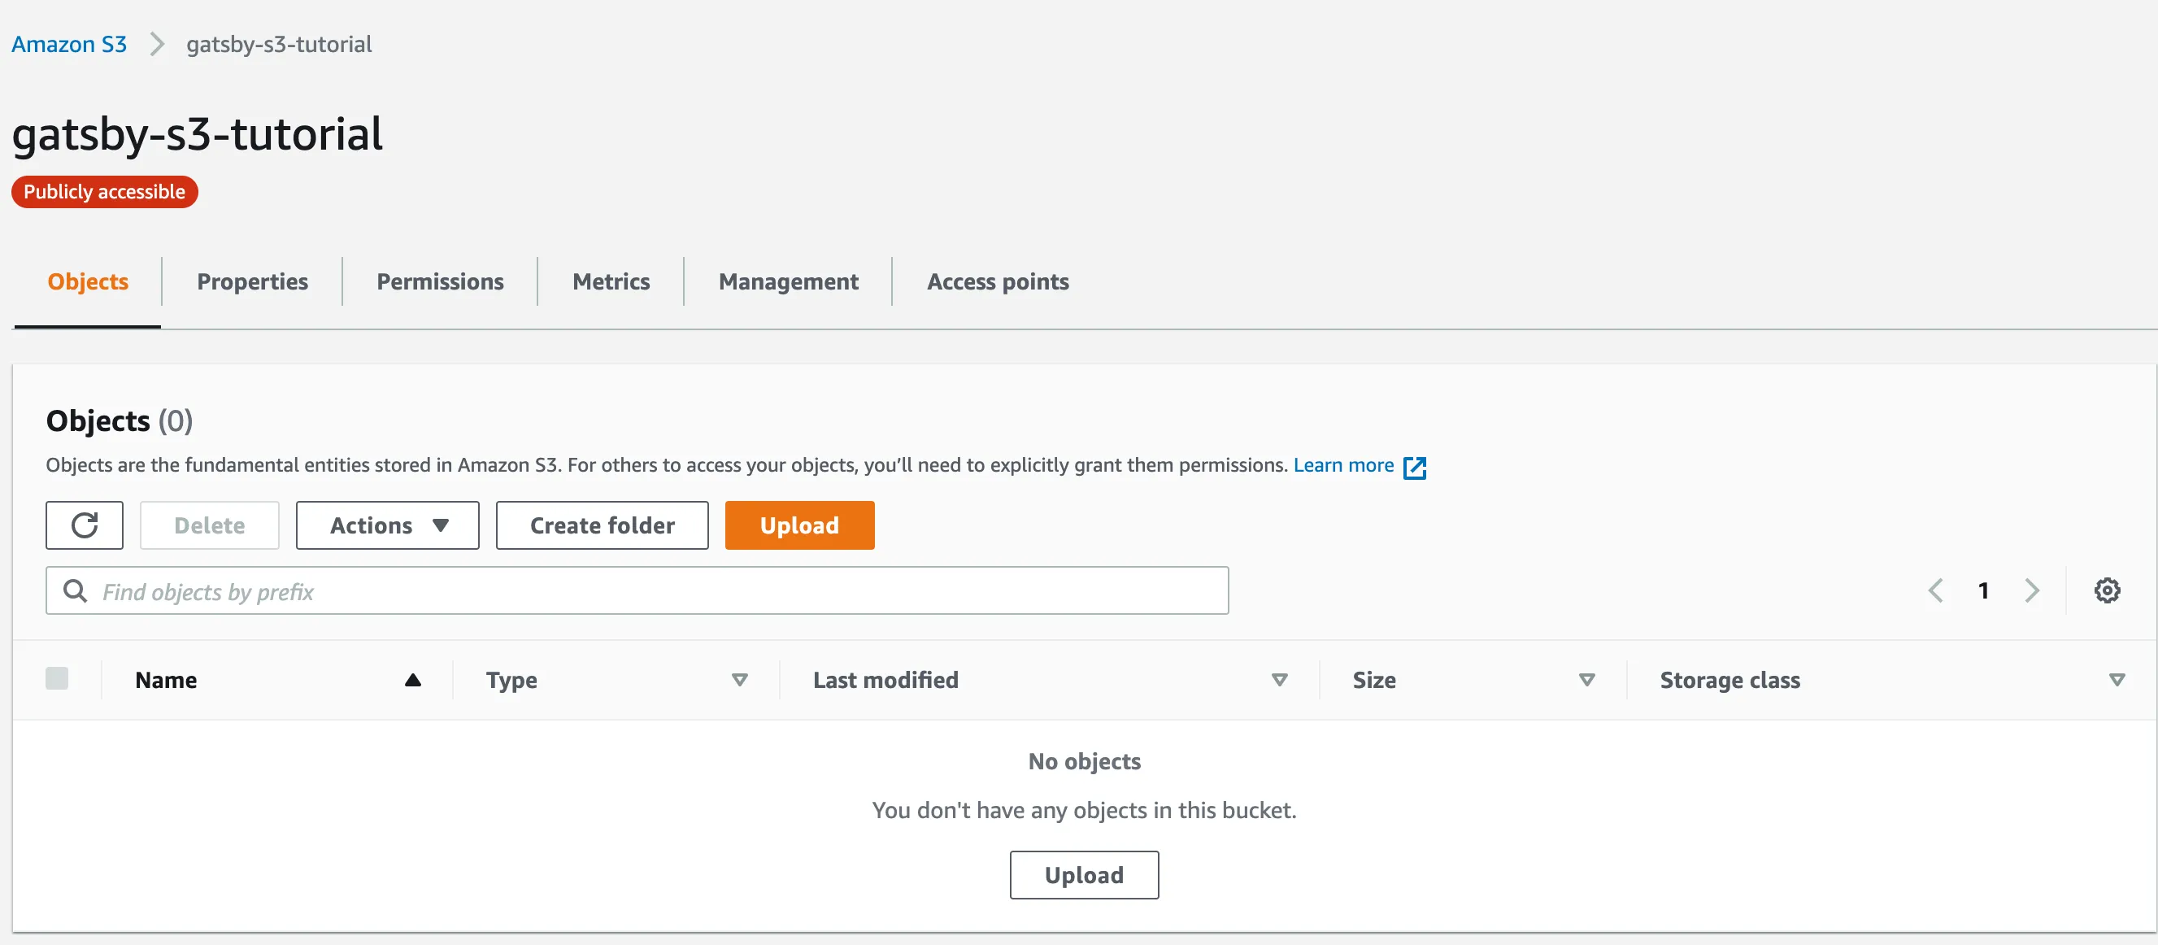The height and width of the screenshot is (945, 2158).
Task: Open the Management tab
Action: tap(787, 281)
